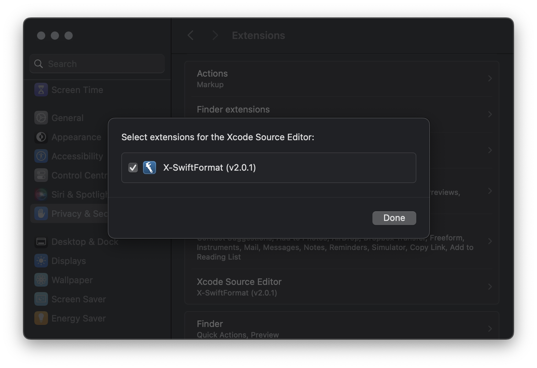The image size is (537, 368).
Task: Click the Desktop & Dock icon
Action: 41,241
